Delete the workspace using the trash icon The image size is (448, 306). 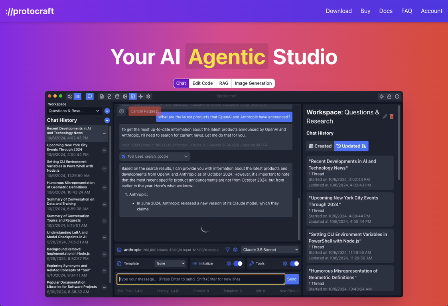[x=391, y=116]
